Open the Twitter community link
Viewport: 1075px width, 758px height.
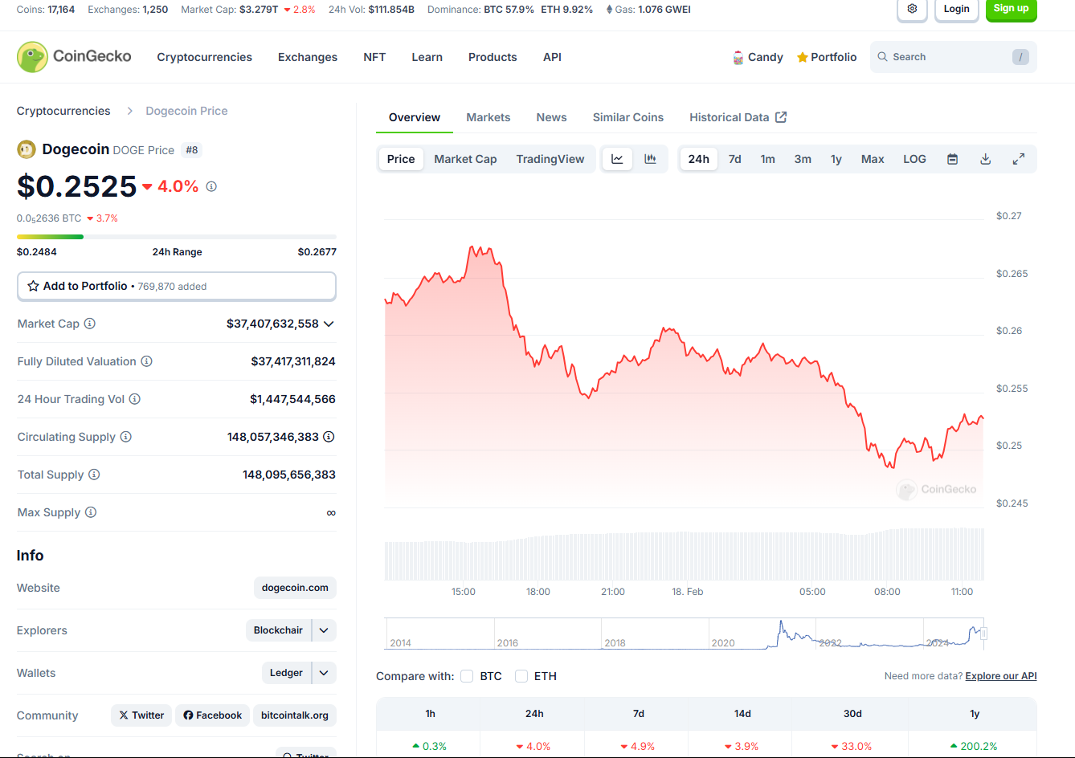click(141, 715)
